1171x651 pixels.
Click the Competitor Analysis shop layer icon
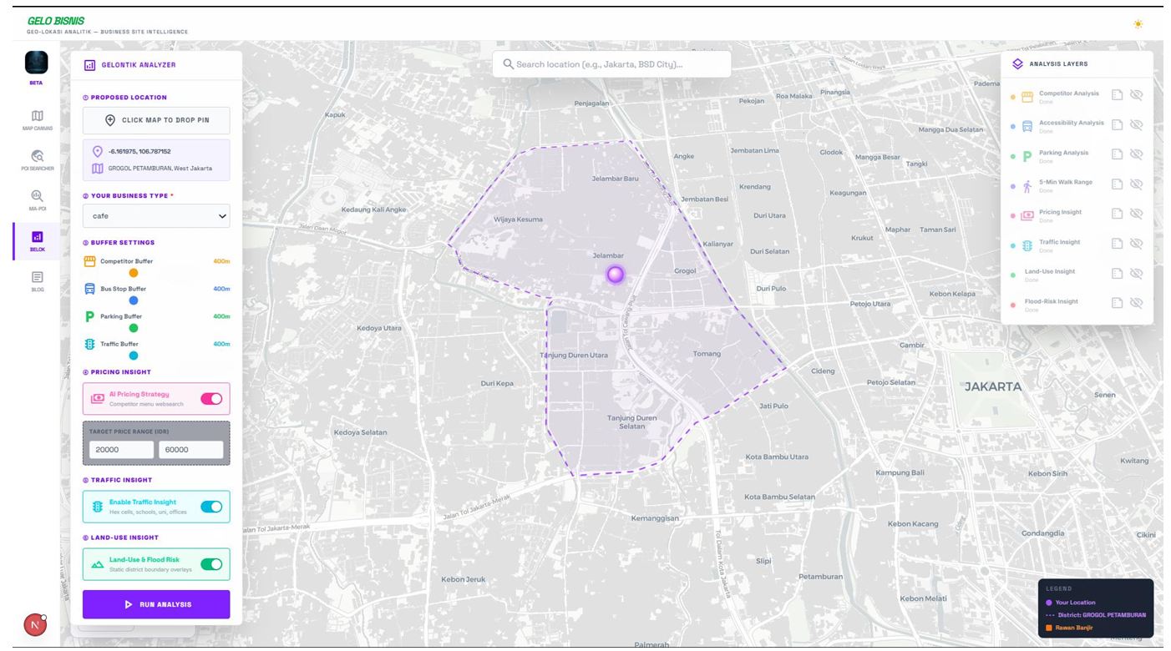[1027, 97]
